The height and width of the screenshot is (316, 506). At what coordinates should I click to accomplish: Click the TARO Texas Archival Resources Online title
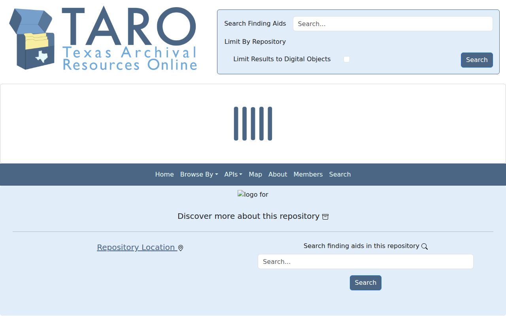129,39
